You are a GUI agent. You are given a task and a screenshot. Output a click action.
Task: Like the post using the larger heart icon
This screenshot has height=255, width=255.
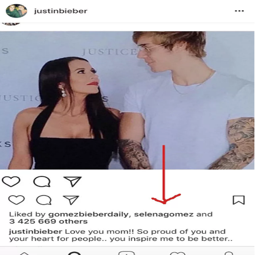[11, 181]
